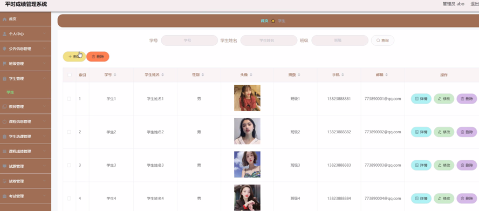Click the sort arrows on 班级 column
The width and height of the screenshot is (479, 211).
pyautogui.click(x=299, y=75)
